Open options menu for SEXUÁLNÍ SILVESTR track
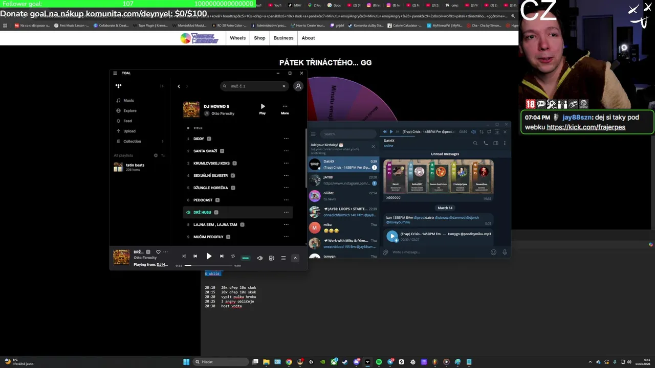655x368 pixels. click(x=286, y=175)
